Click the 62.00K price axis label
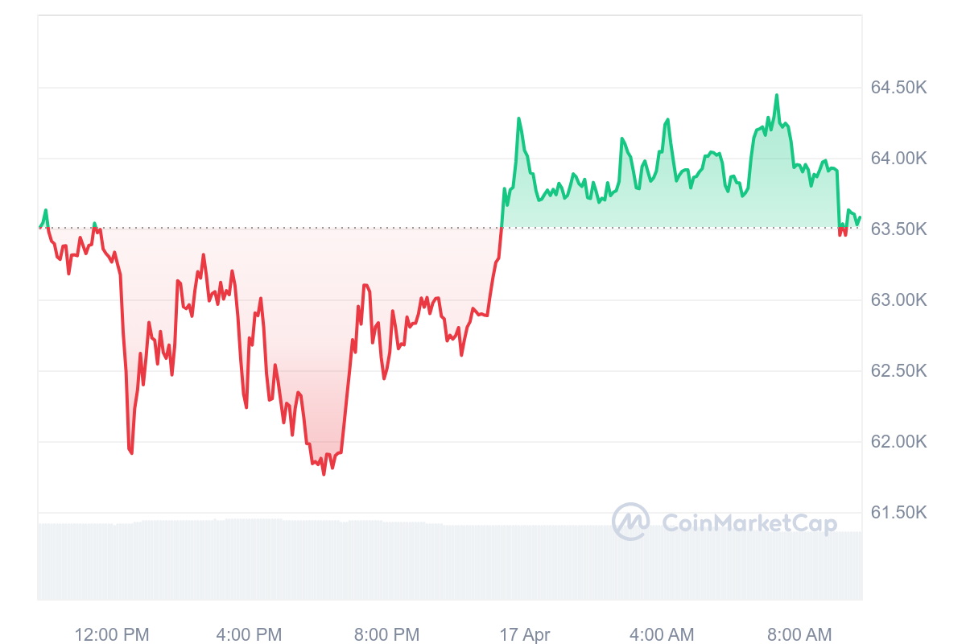This screenshot has height=644, width=966. click(899, 441)
